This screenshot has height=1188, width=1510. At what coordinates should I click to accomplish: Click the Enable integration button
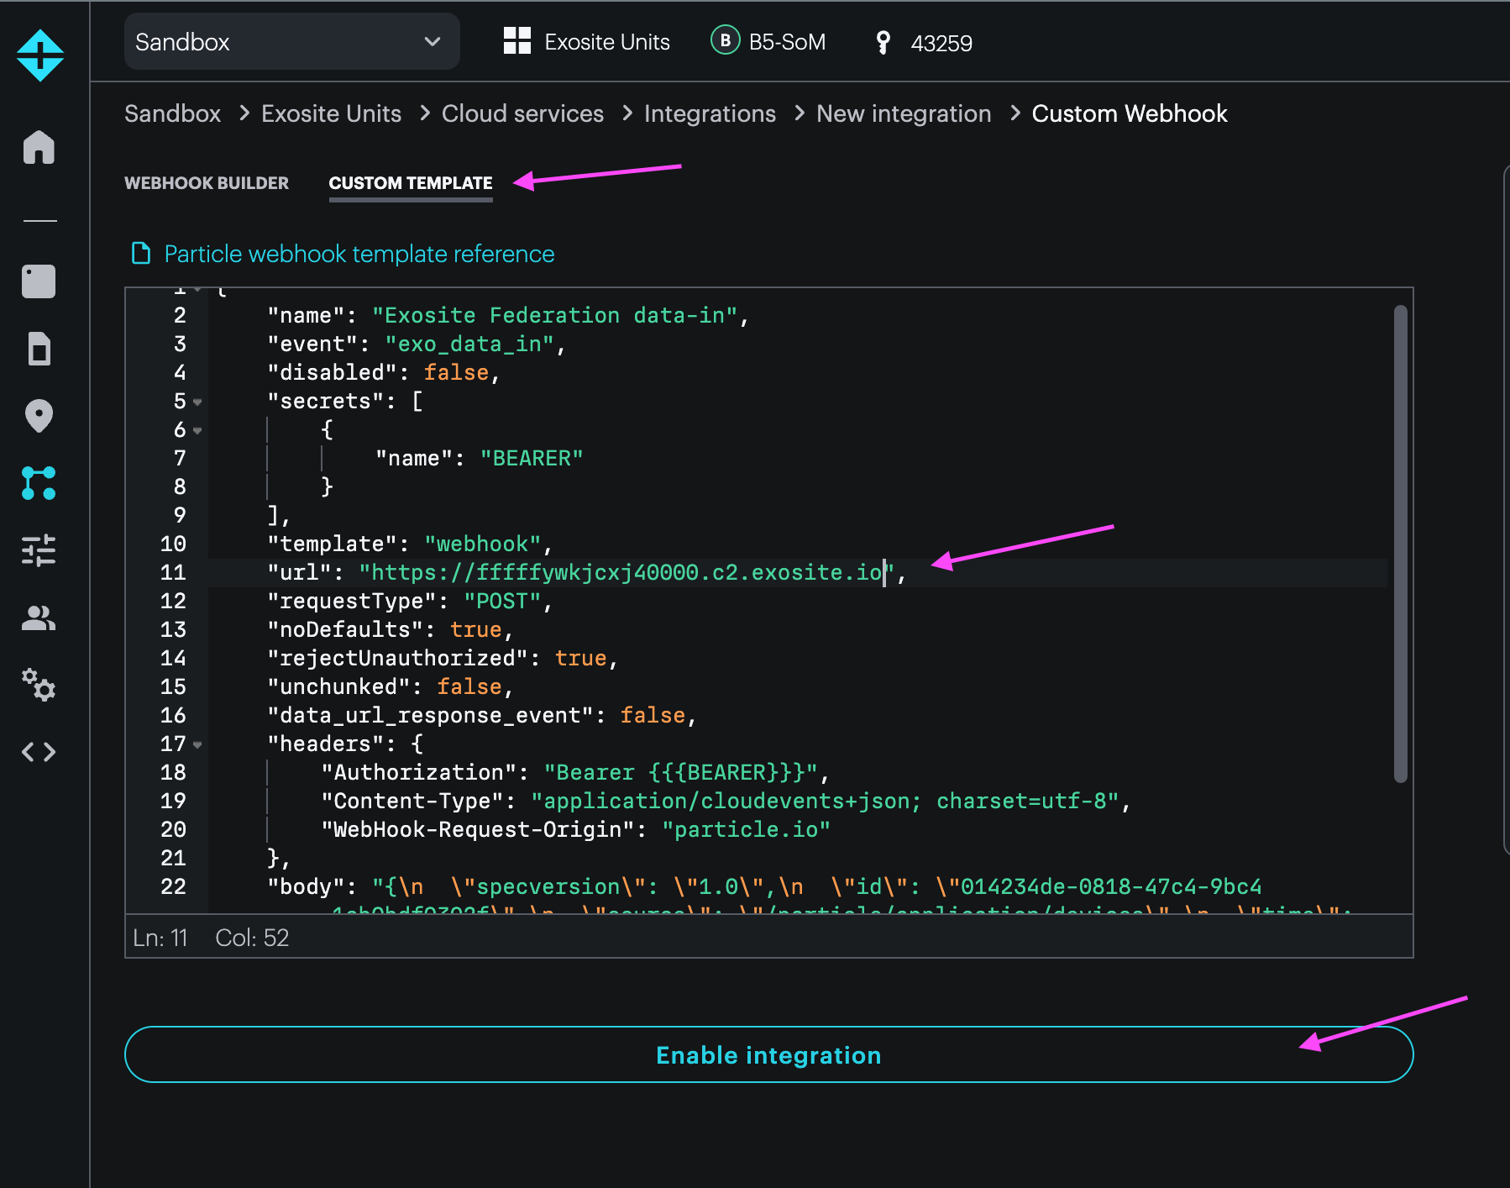768,1054
